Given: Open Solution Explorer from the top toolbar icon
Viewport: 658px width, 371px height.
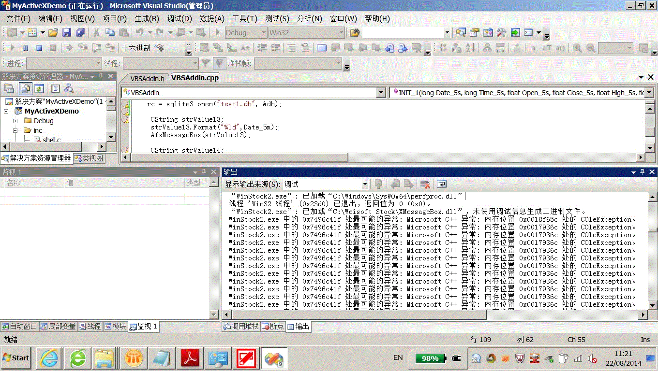Looking at the screenshot, I should [x=461, y=33].
